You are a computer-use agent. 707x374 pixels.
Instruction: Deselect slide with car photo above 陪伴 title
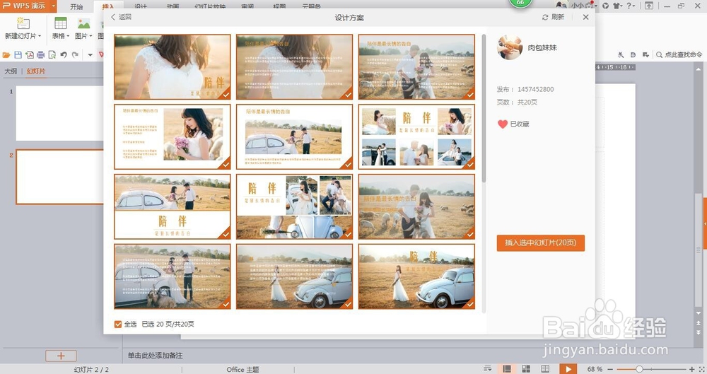click(173, 206)
